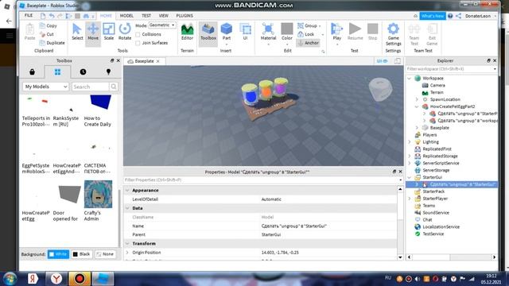Open the Bandicam recorder taskbar icon
Viewport: 509px width, 286px height.
click(80, 279)
